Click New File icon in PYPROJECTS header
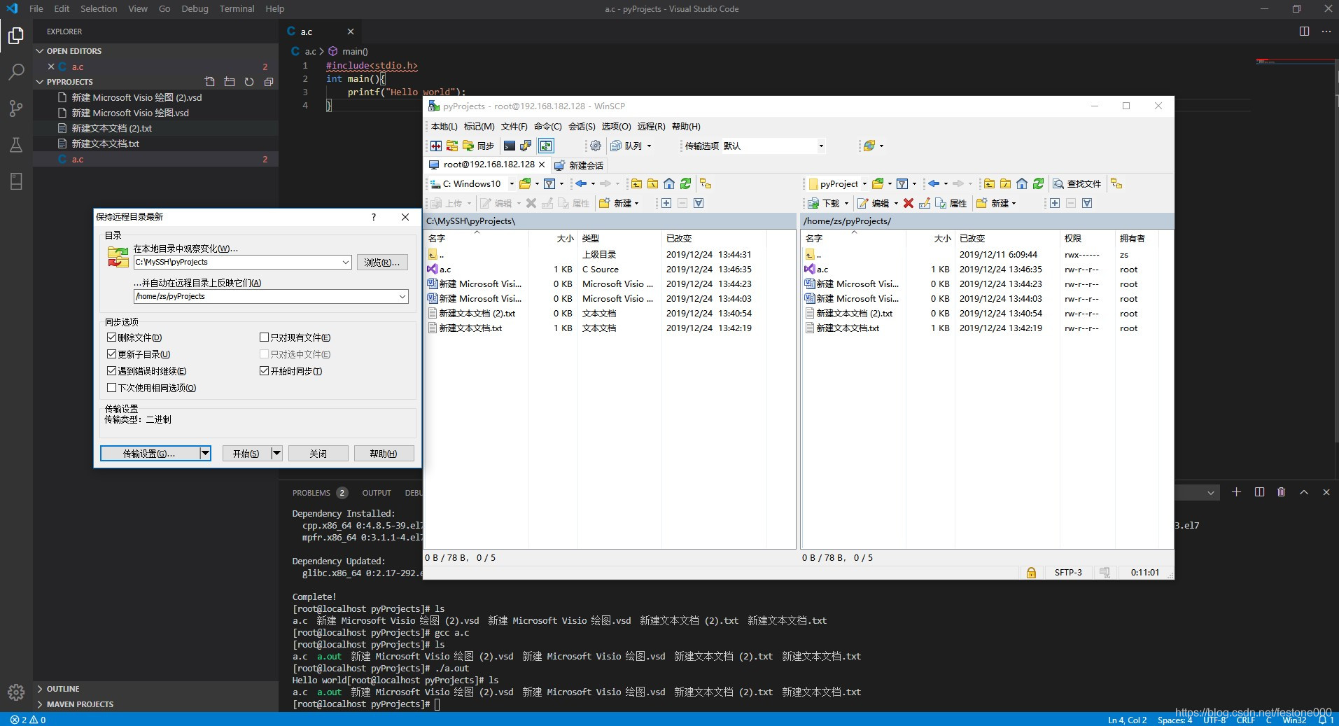The height and width of the screenshot is (726, 1339). click(x=210, y=82)
